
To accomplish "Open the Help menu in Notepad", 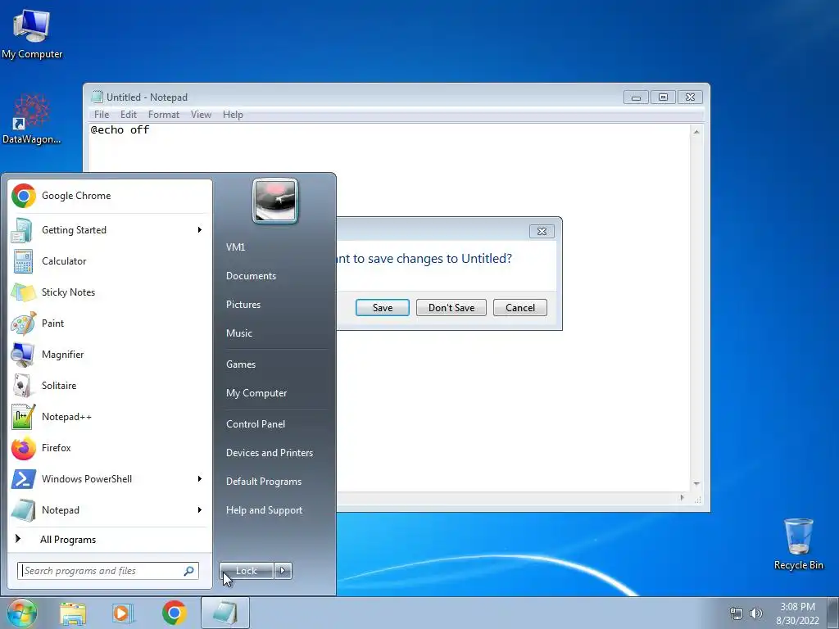I will 233,115.
